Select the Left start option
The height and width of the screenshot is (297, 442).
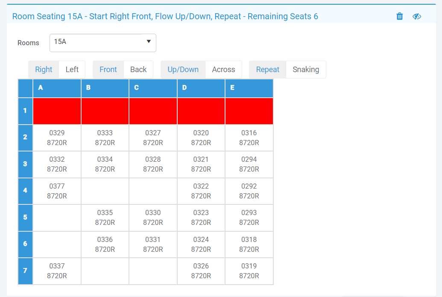(x=72, y=70)
